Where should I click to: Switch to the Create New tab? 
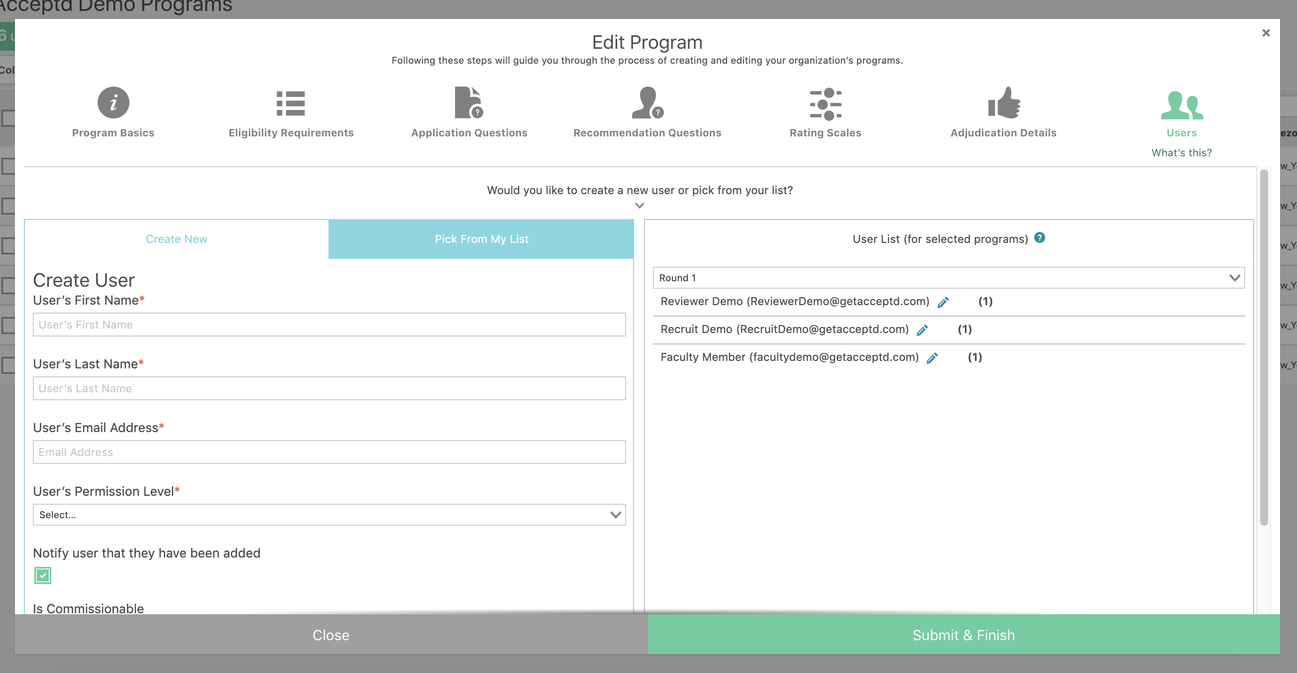coord(177,239)
